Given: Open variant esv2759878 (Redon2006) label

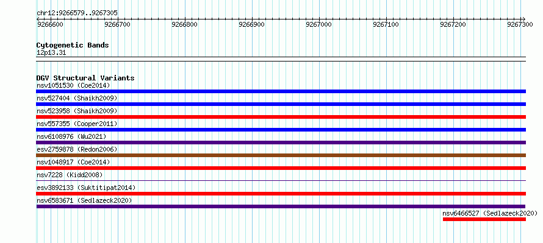Looking at the screenshot, I should (x=77, y=149).
